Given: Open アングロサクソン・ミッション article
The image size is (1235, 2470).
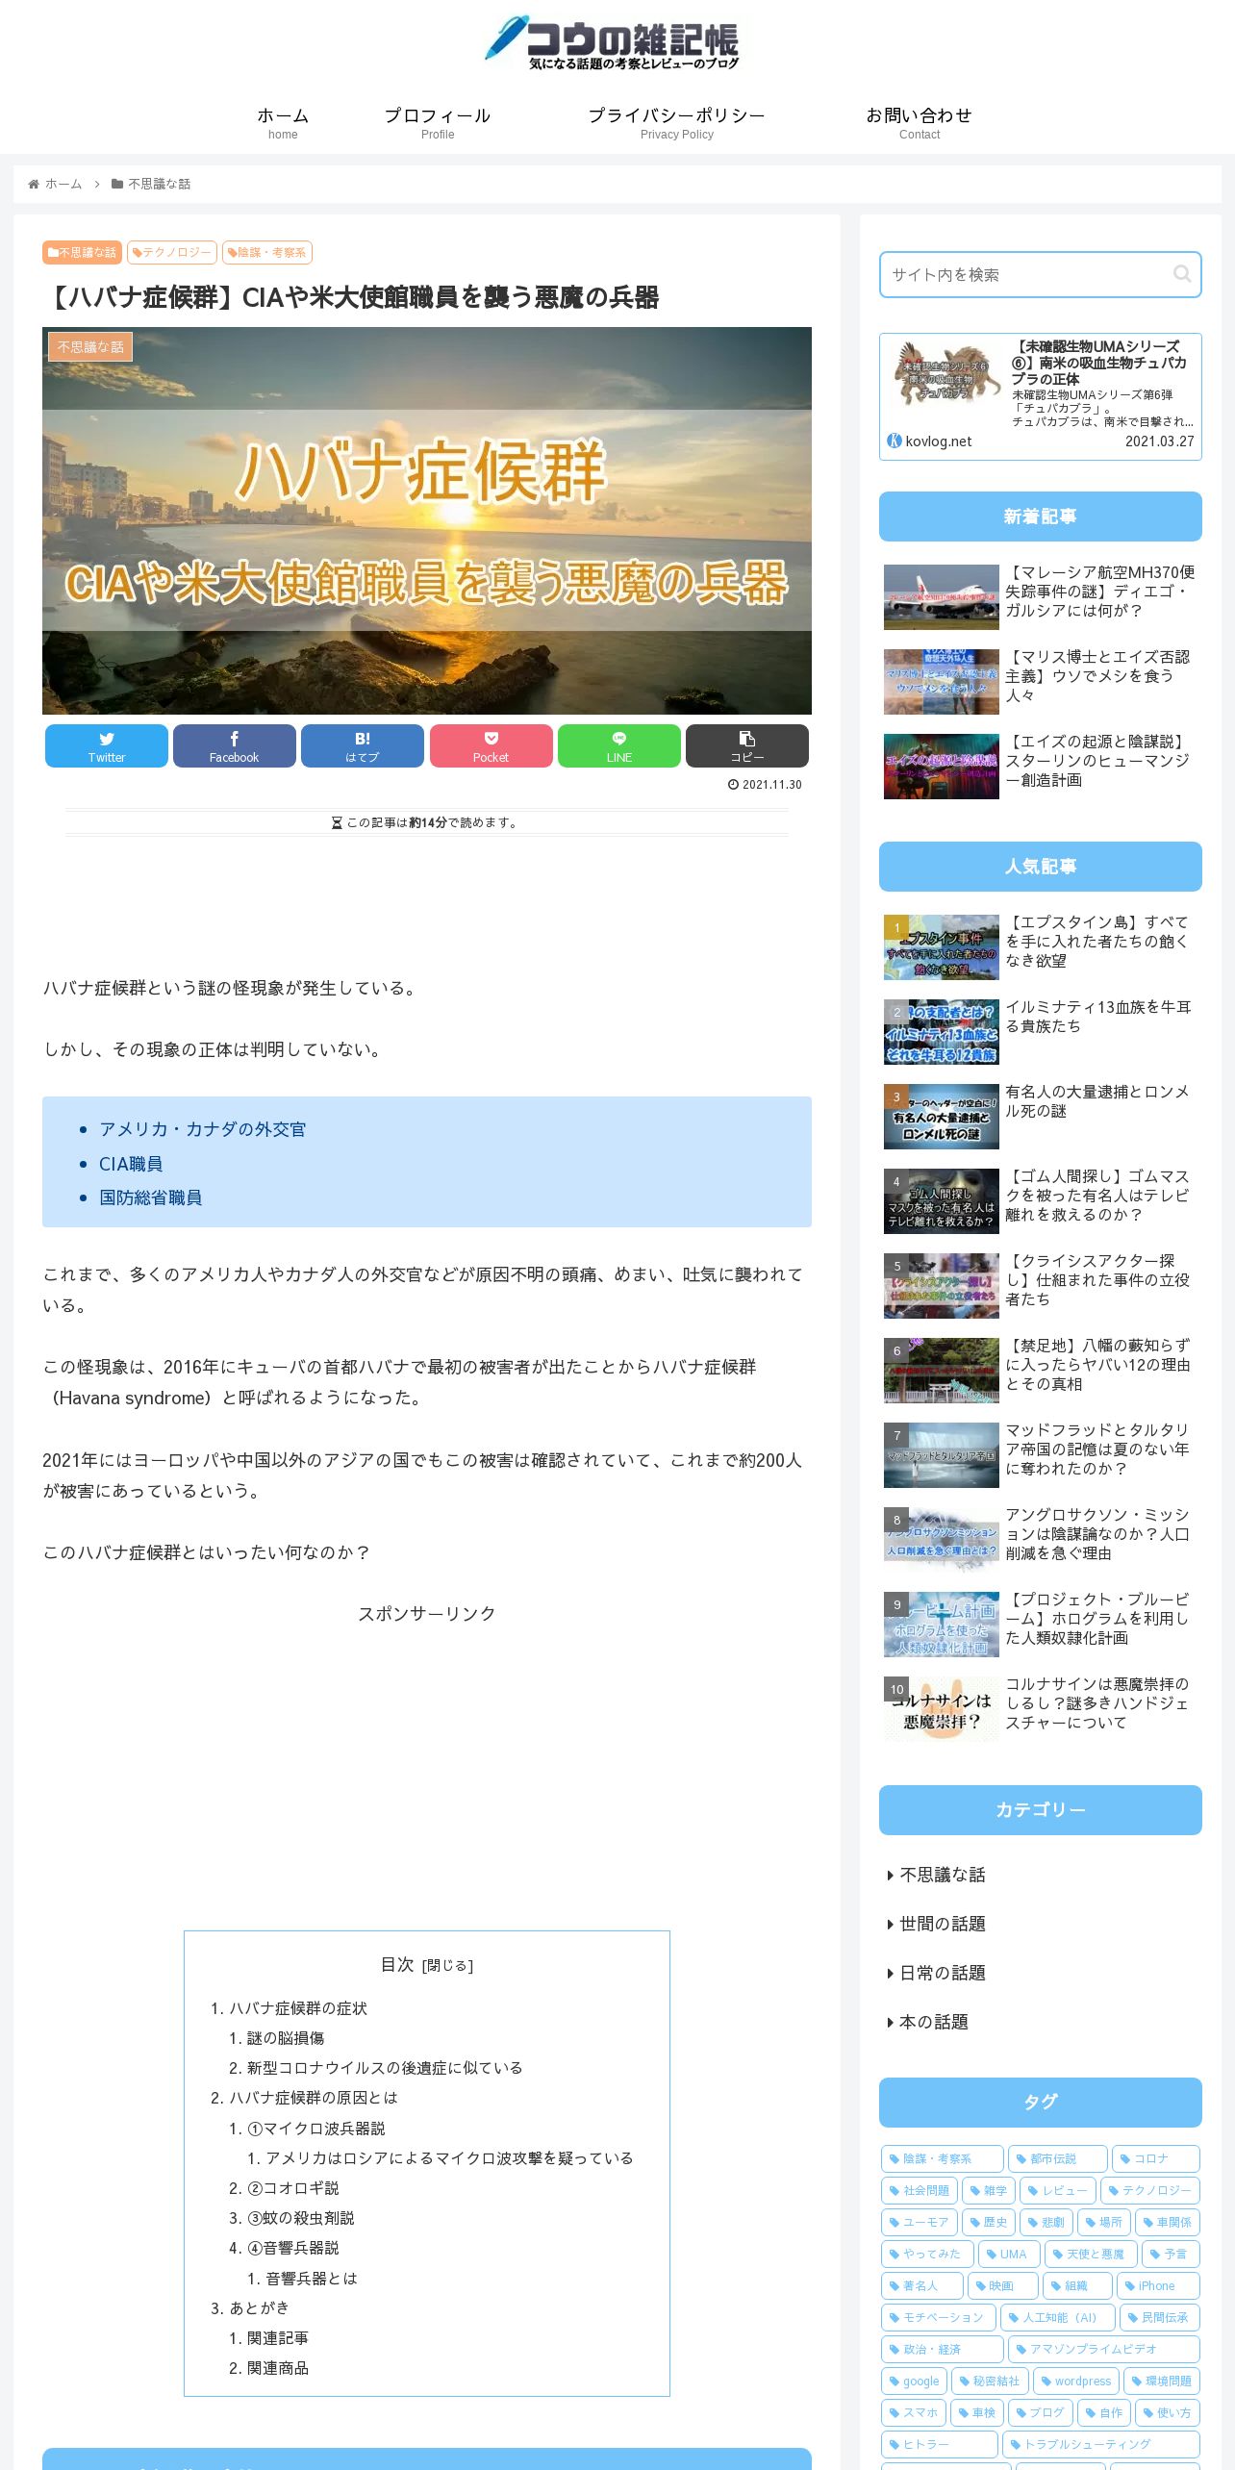Looking at the screenshot, I should coord(1041,1540).
